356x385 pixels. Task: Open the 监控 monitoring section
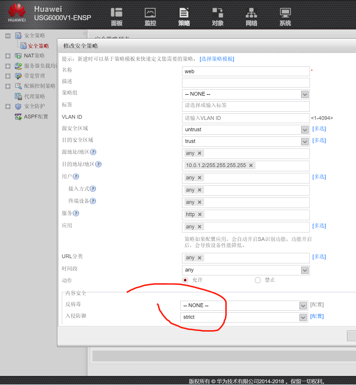pyautogui.click(x=150, y=16)
